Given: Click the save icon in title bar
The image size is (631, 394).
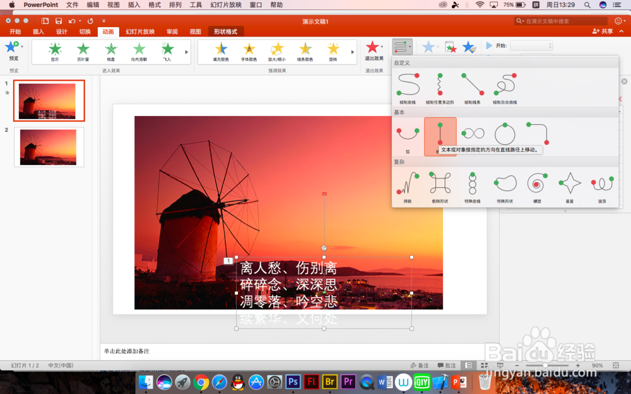Looking at the screenshot, I should [59, 21].
